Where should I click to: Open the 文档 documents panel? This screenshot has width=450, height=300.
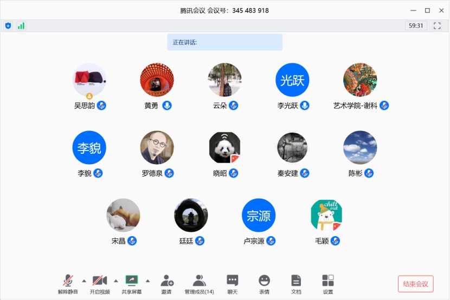[x=296, y=284]
